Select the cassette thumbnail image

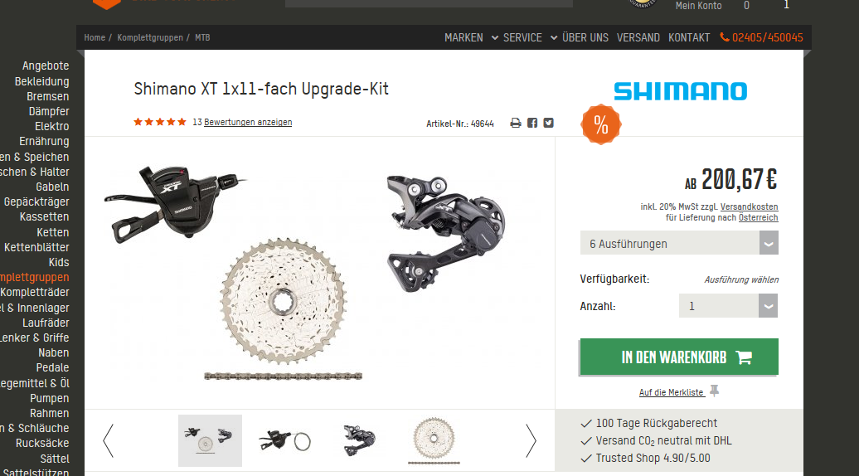coord(434,441)
